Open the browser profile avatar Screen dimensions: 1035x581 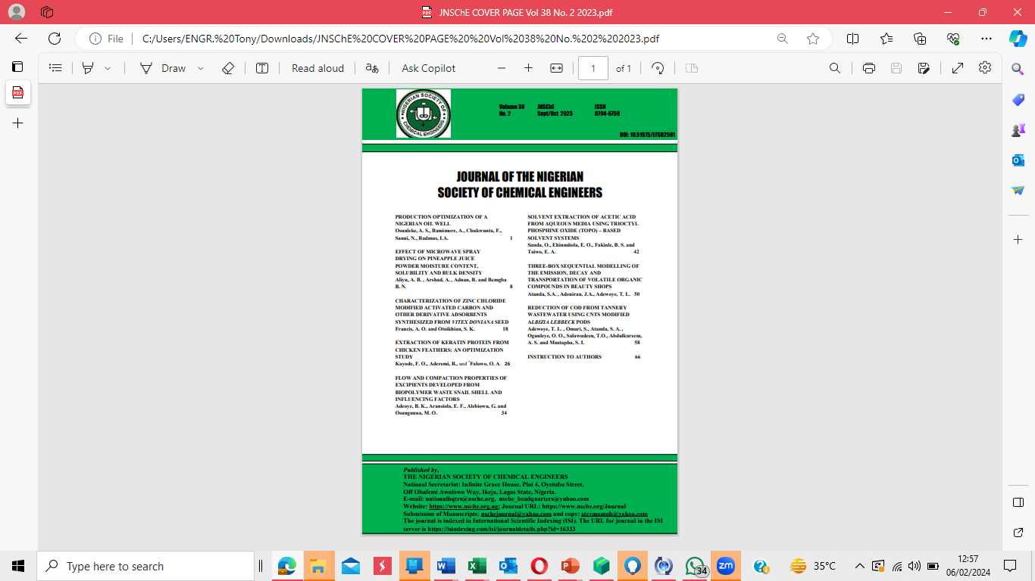[x=16, y=12]
